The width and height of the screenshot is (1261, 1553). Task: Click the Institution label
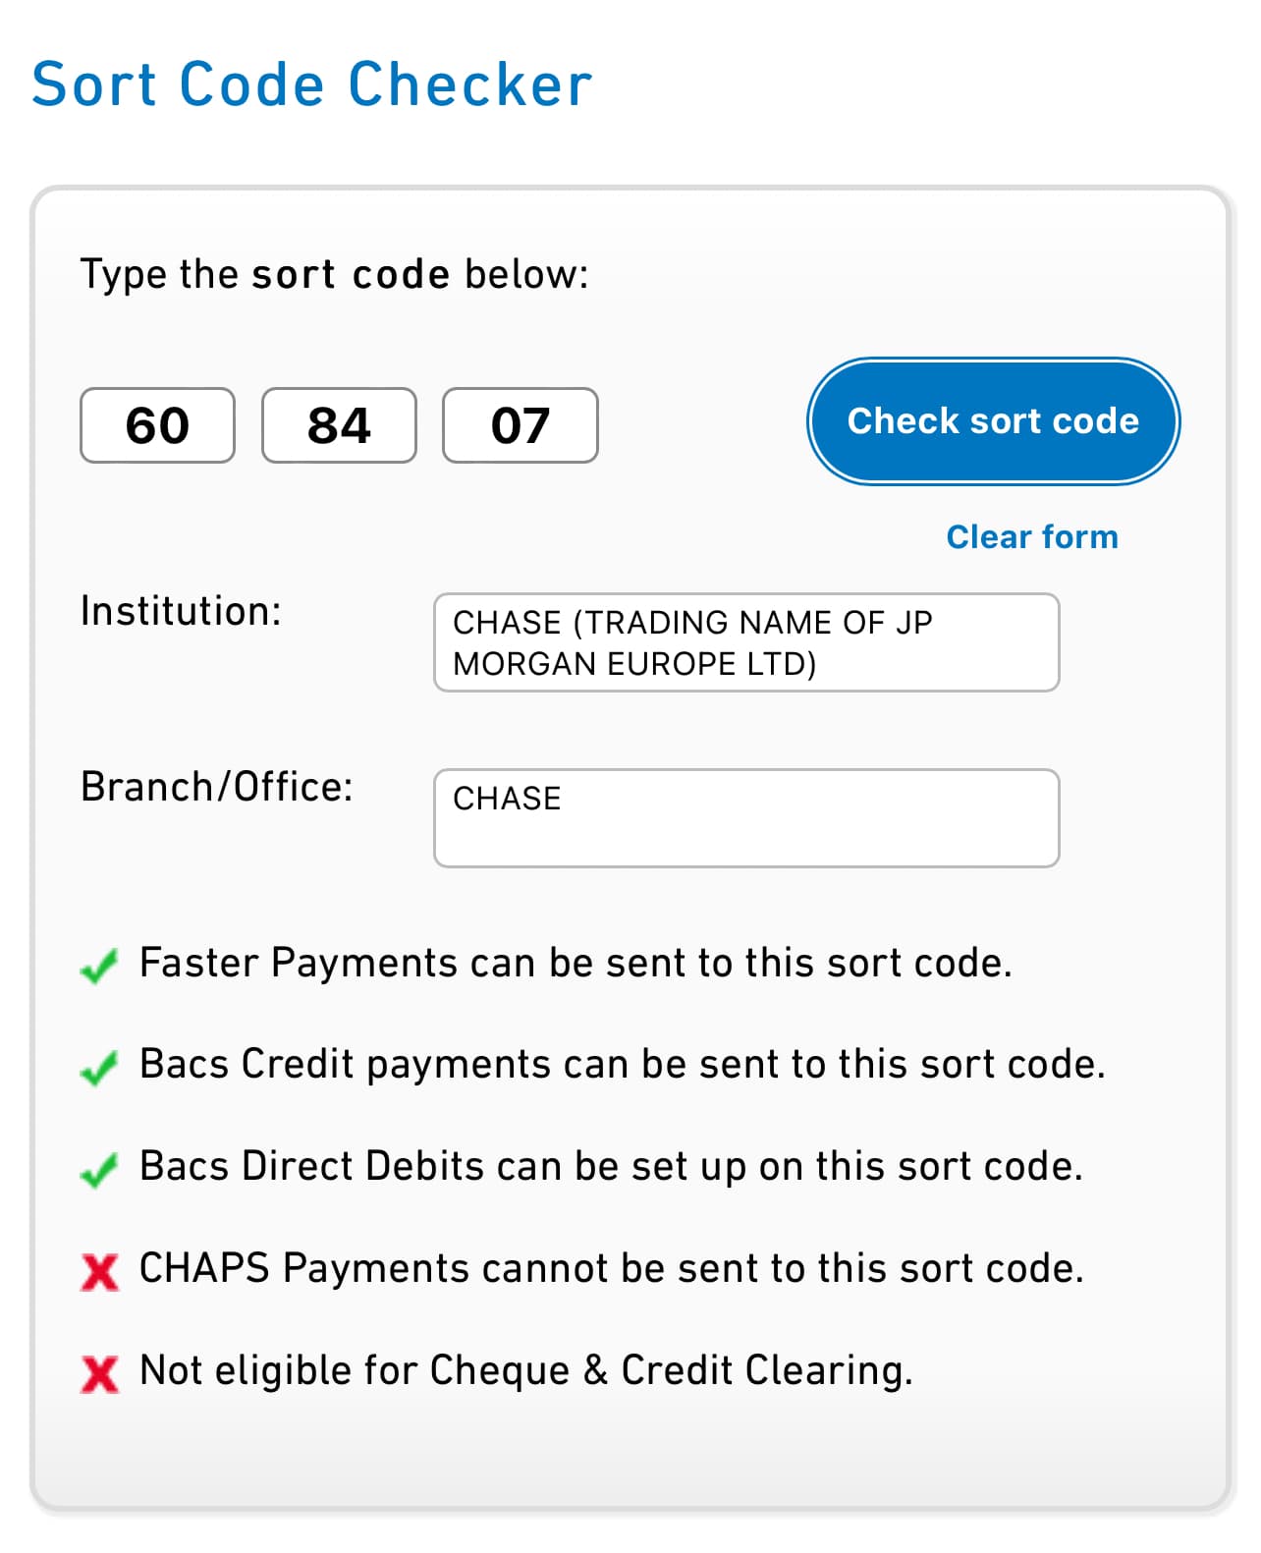click(181, 611)
